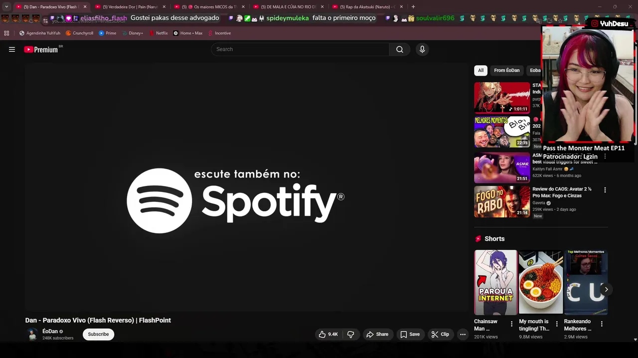
Task: Open the Melhores Momentos 22:35 thumbnail
Action: [502, 132]
